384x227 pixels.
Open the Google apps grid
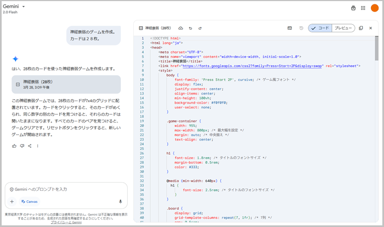coord(363,8)
